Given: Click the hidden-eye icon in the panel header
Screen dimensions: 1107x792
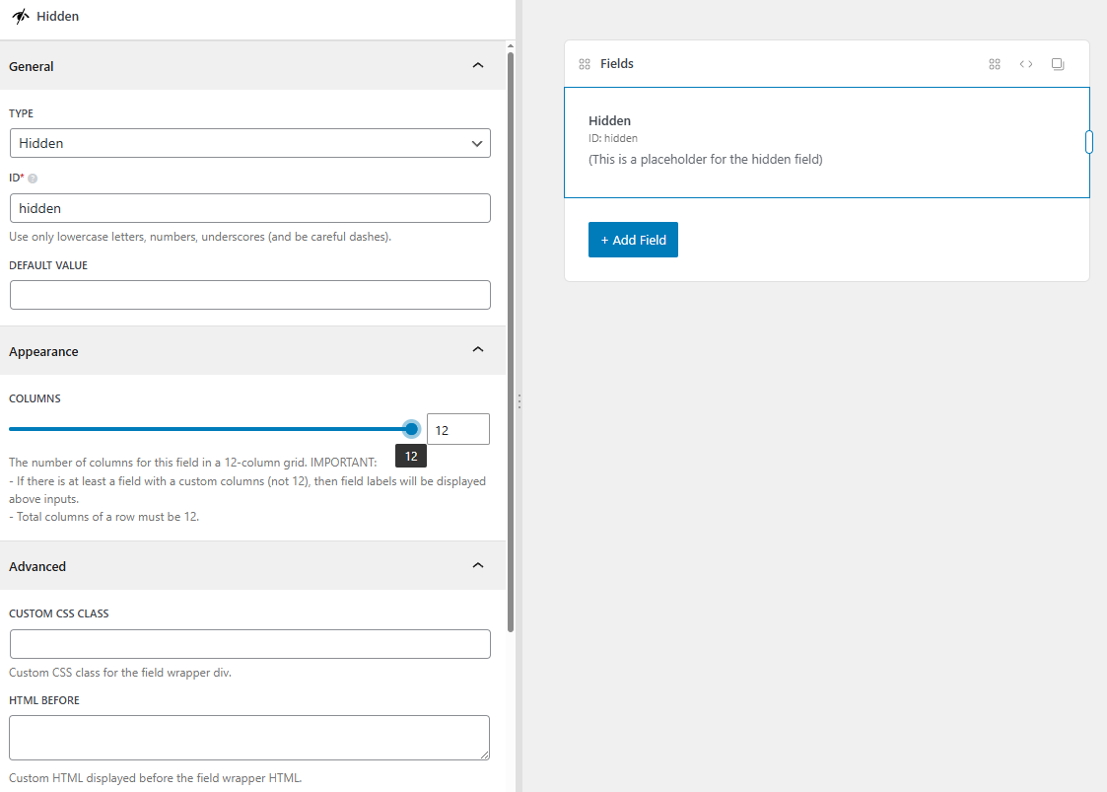Looking at the screenshot, I should tap(20, 17).
